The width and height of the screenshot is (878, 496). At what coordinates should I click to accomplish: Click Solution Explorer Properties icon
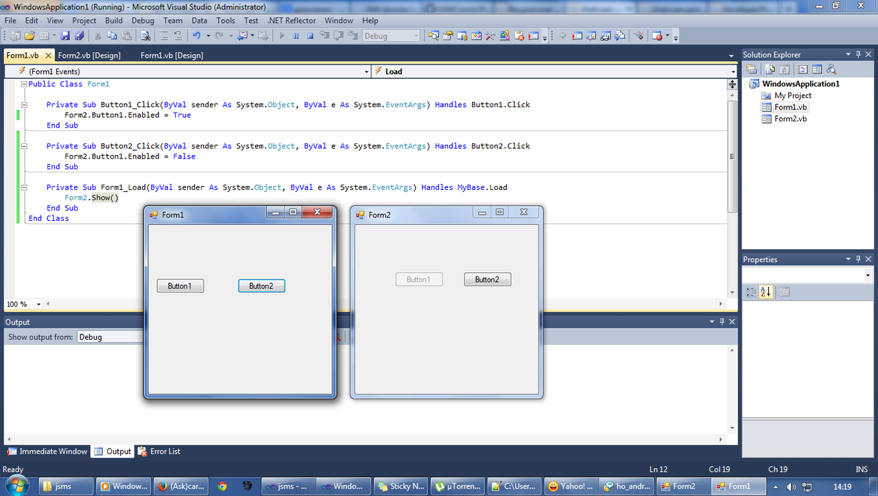click(x=752, y=69)
